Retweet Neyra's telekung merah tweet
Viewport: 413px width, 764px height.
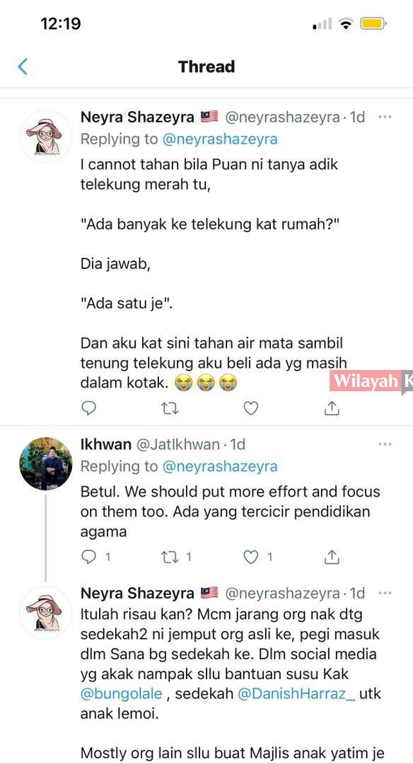[x=170, y=408]
